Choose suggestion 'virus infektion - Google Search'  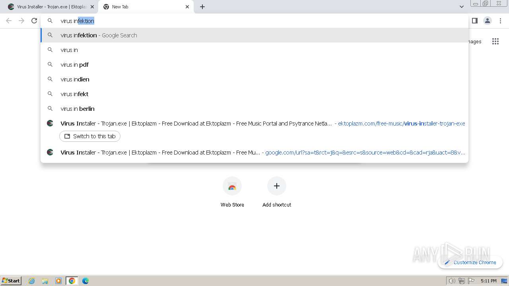[254, 35]
